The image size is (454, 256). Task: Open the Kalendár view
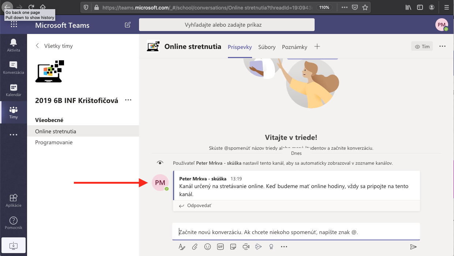tap(14, 90)
